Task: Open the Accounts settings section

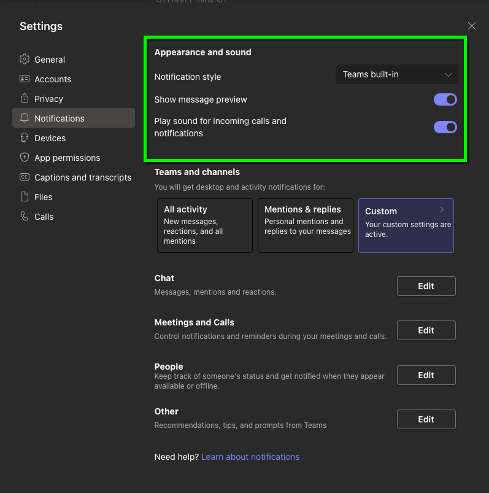Action: [74, 79]
